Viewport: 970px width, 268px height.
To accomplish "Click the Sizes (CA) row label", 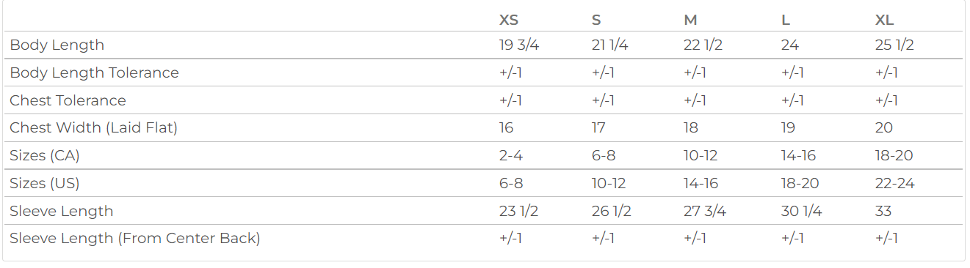I will pos(44,156).
